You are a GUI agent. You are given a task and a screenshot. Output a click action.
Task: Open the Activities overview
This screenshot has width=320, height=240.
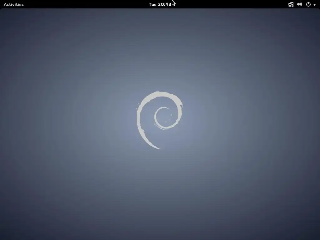pyautogui.click(x=14, y=4)
